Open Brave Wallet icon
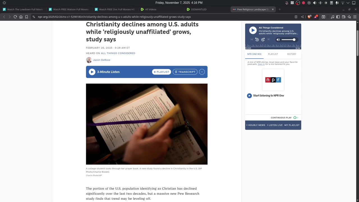The width and height of the screenshot is (359, 202). 344,17
